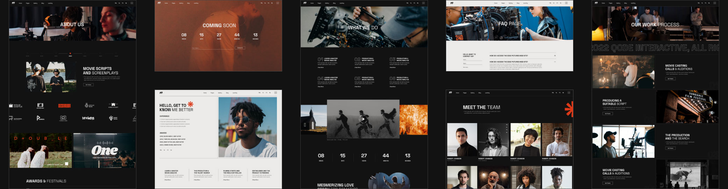The width and height of the screenshot is (728, 189).
Task: Click the FF logo on Hello Get To Know page
Action: (x=161, y=93)
